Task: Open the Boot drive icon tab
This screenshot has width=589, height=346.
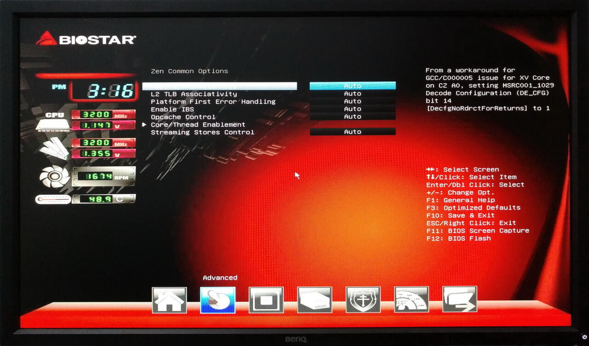Action: point(315,300)
